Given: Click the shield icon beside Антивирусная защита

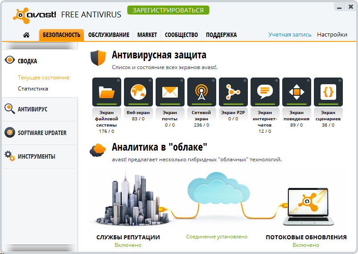Looking at the screenshot, I should pyautogui.click(x=98, y=58).
